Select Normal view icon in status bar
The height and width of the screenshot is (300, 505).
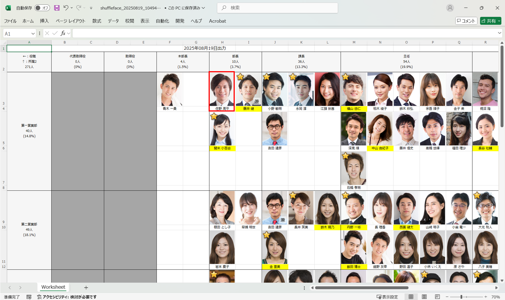[411, 297]
